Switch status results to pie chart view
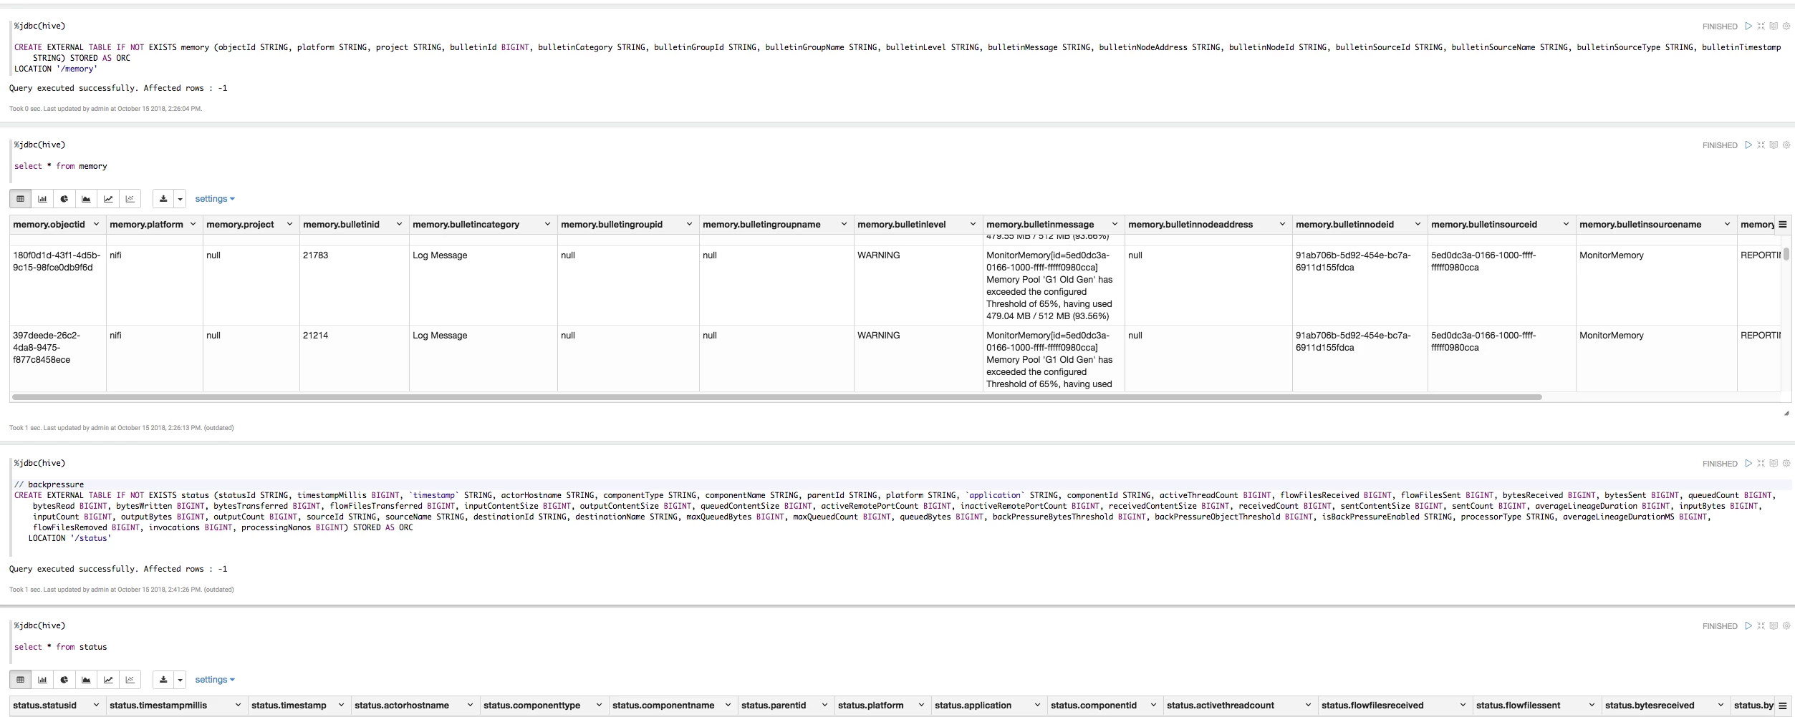Screen dimensions: 1795x717 point(64,680)
